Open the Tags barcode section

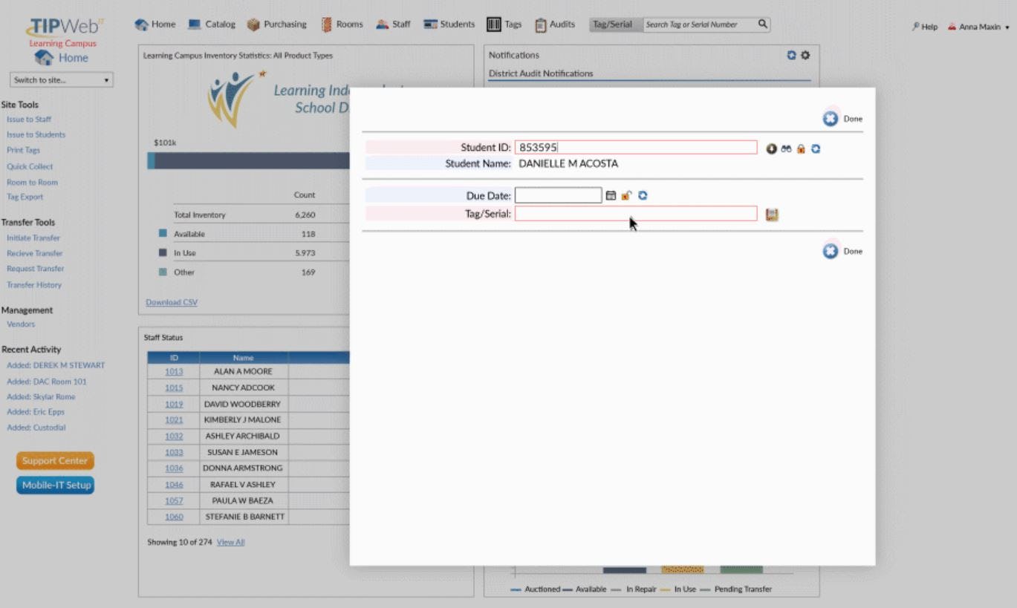[504, 24]
